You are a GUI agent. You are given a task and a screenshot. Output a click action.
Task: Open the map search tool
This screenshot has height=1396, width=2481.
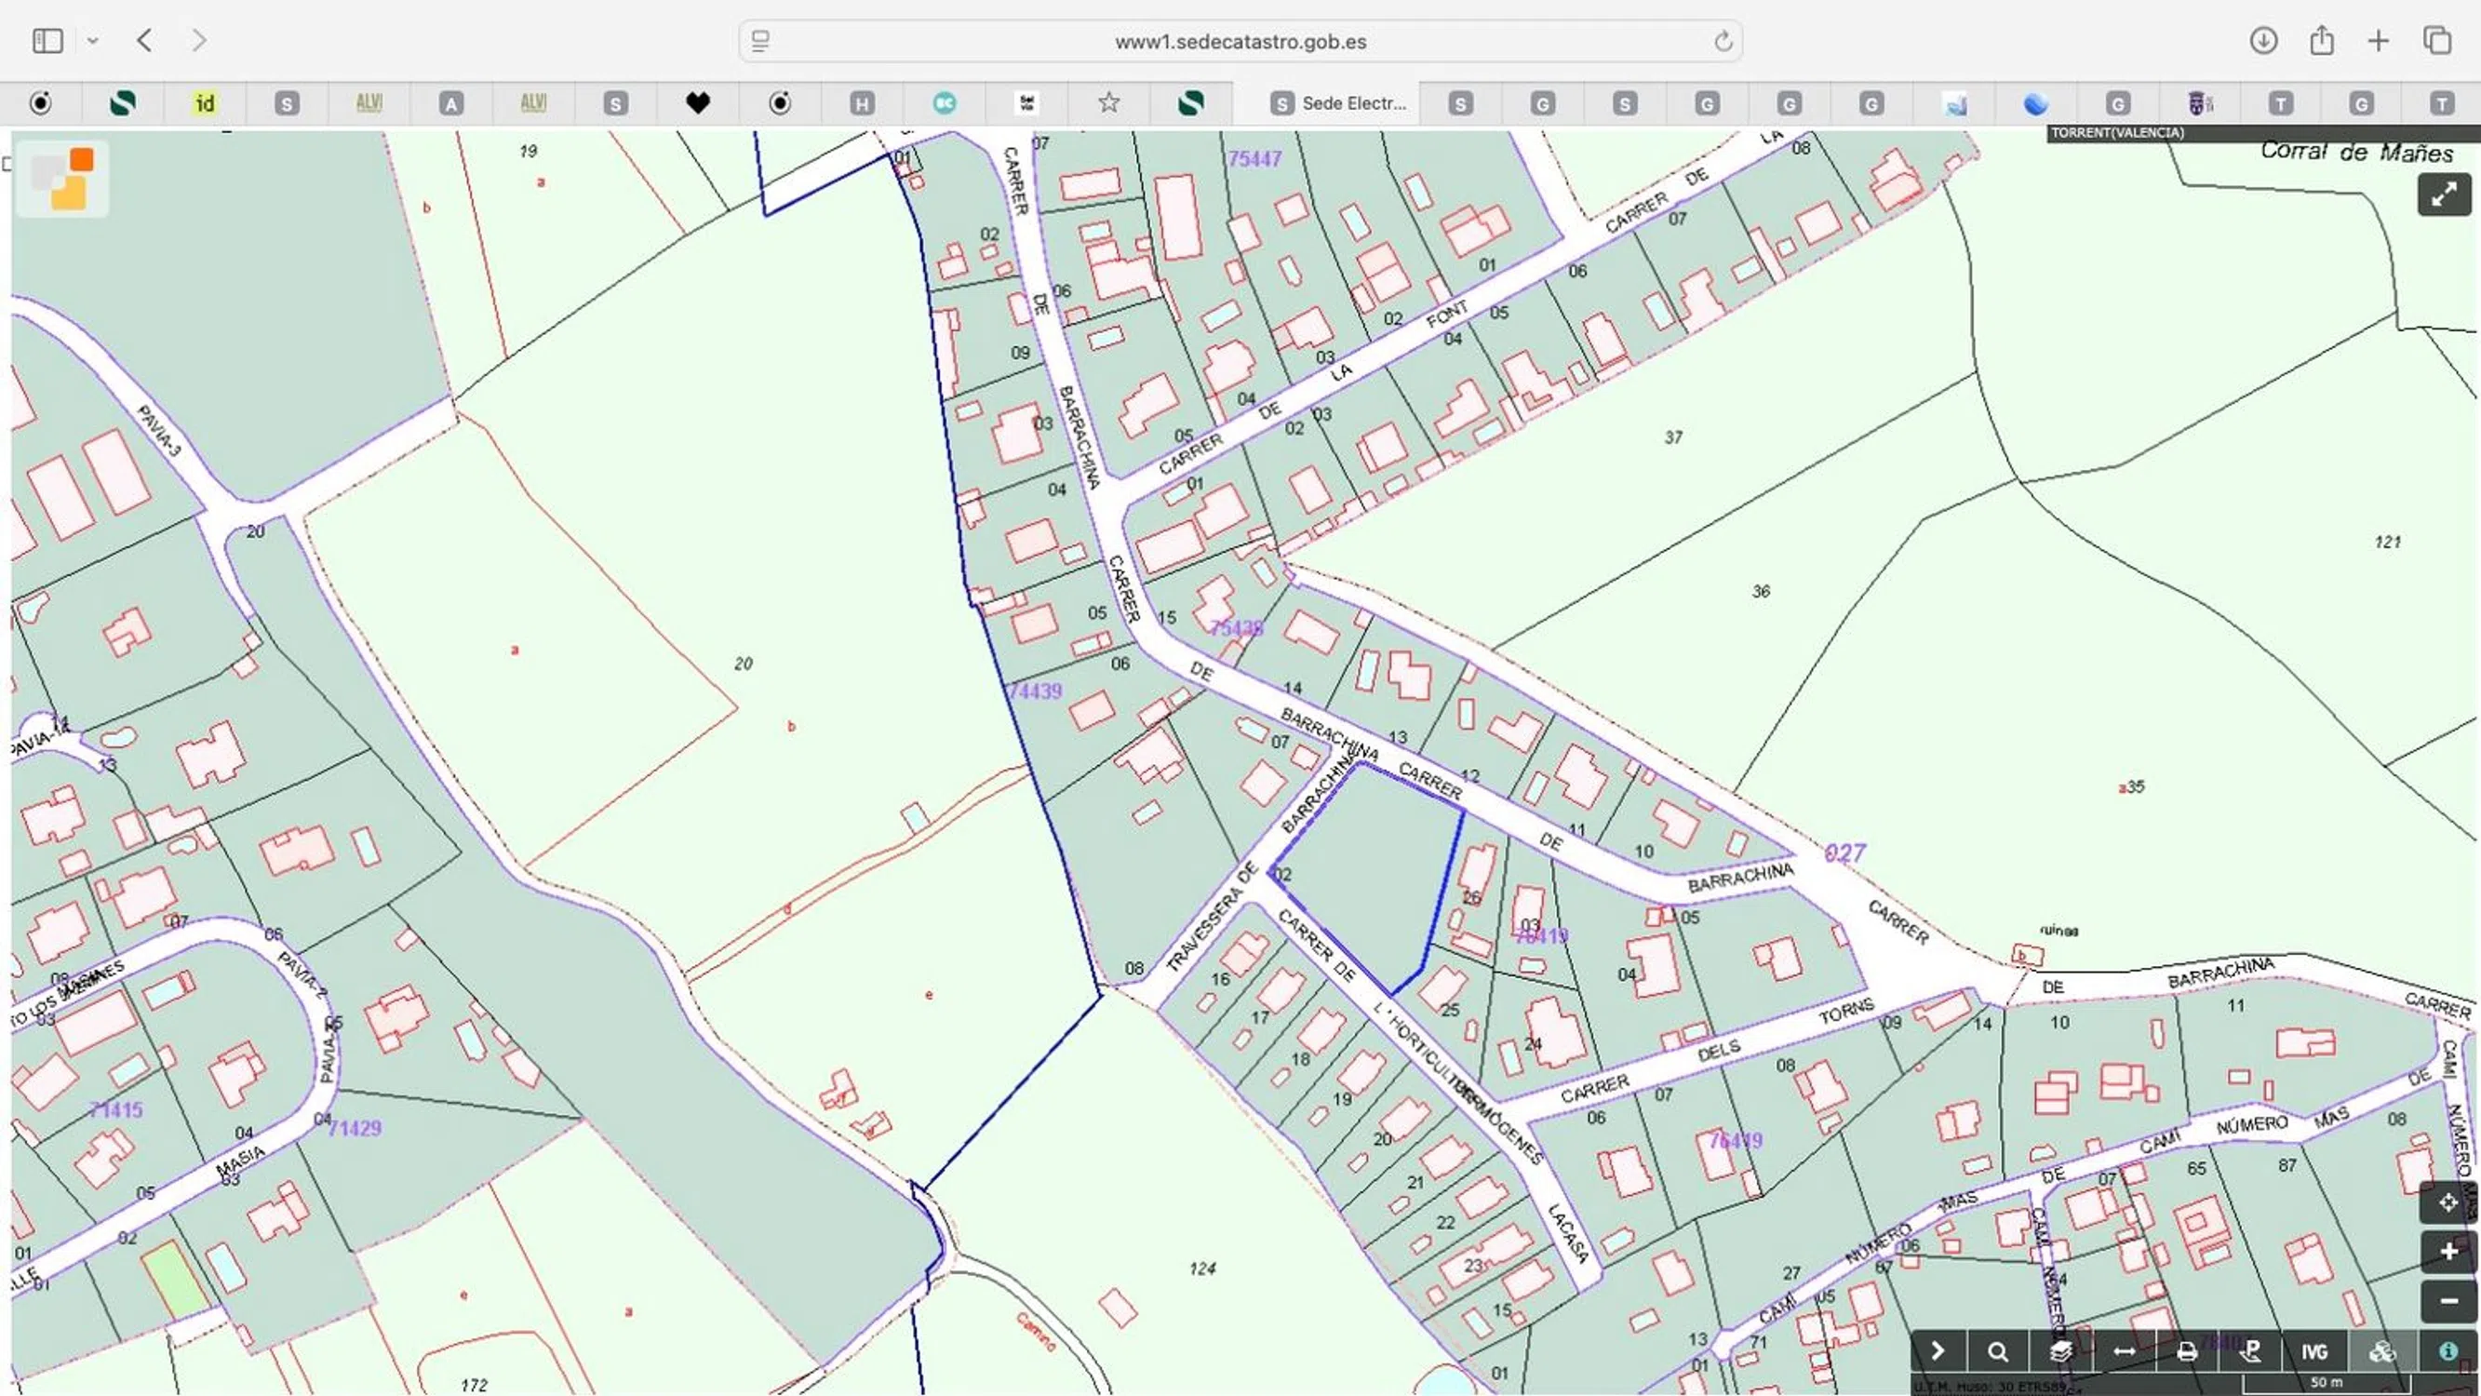1997,1351
